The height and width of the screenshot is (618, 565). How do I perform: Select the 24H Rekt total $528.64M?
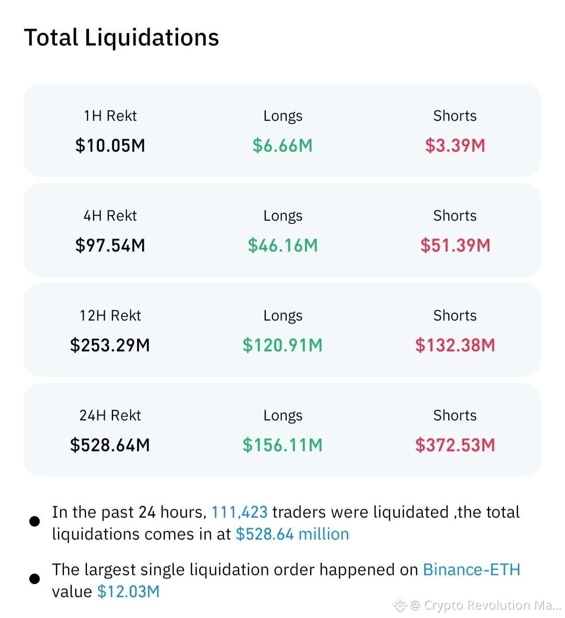pos(110,445)
